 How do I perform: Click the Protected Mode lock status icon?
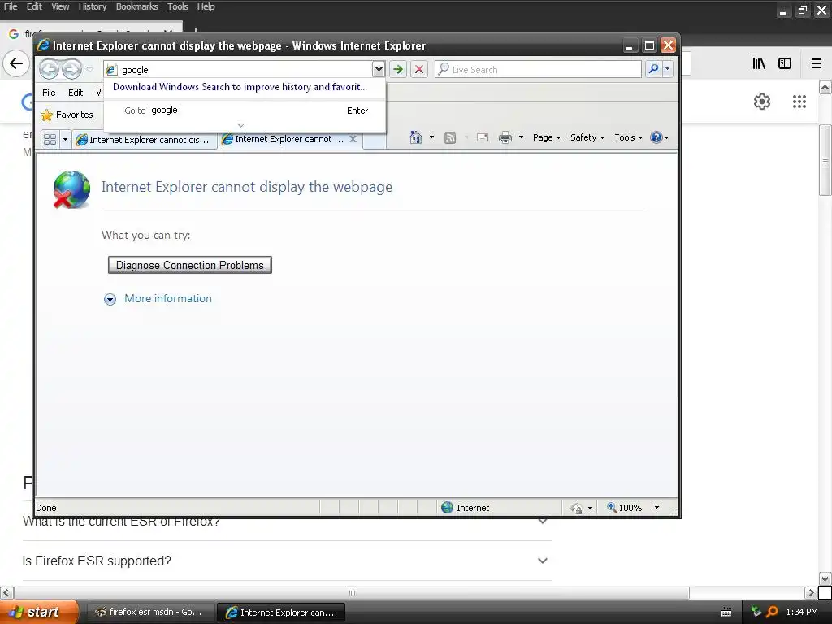[x=576, y=509]
